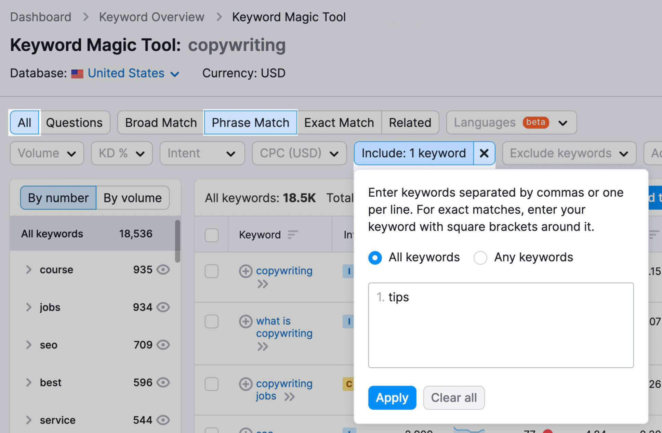
Task: Select the Exact Match tab
Action: [x=339, y=122]
